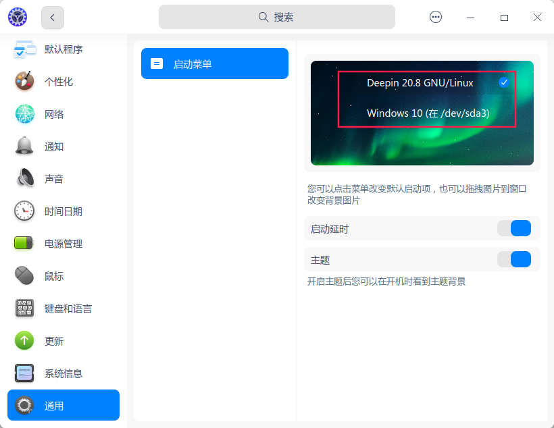Select the Boot Menu (启动菜单) tab
Image resolution: width=554 pixels, height=428 pixels.
(x=215, y=63)
